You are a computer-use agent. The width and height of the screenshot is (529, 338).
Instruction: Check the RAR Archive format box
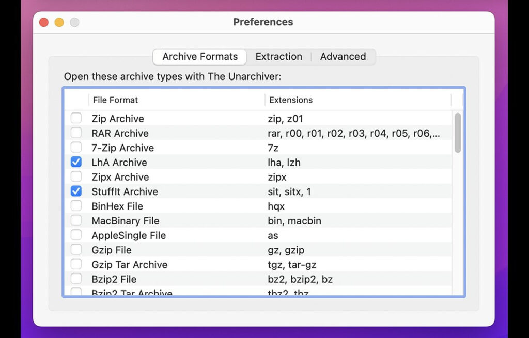pyautogui.click(x=76, y=133)
